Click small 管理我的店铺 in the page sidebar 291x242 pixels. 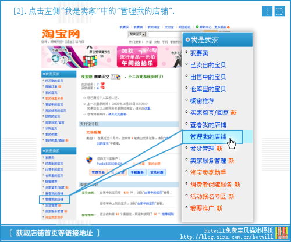(54, 200)
